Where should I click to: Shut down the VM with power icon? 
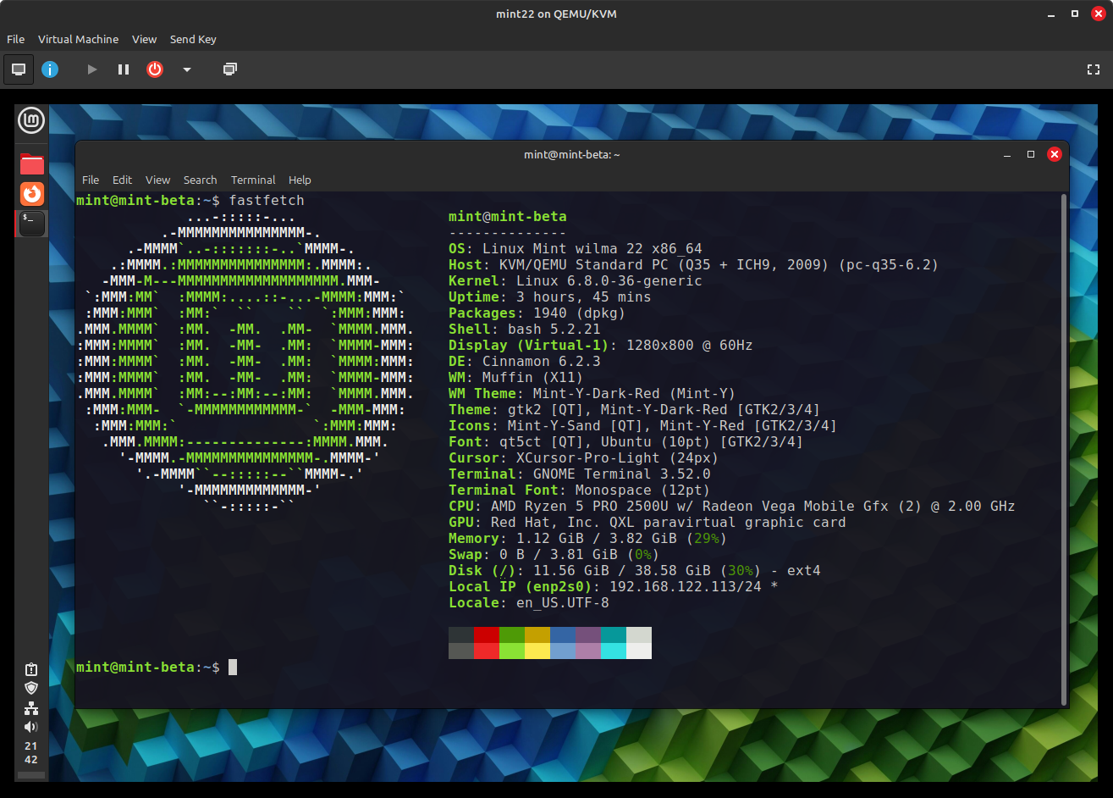(155, 69)
